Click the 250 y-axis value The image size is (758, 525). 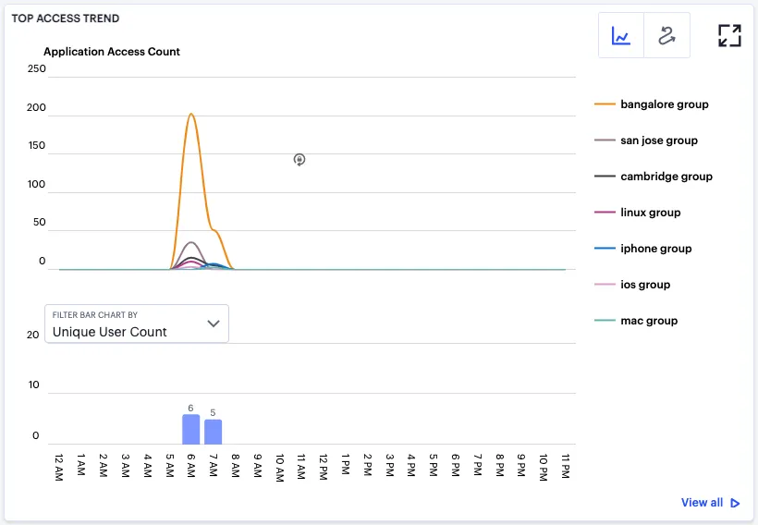click(37, 68)
